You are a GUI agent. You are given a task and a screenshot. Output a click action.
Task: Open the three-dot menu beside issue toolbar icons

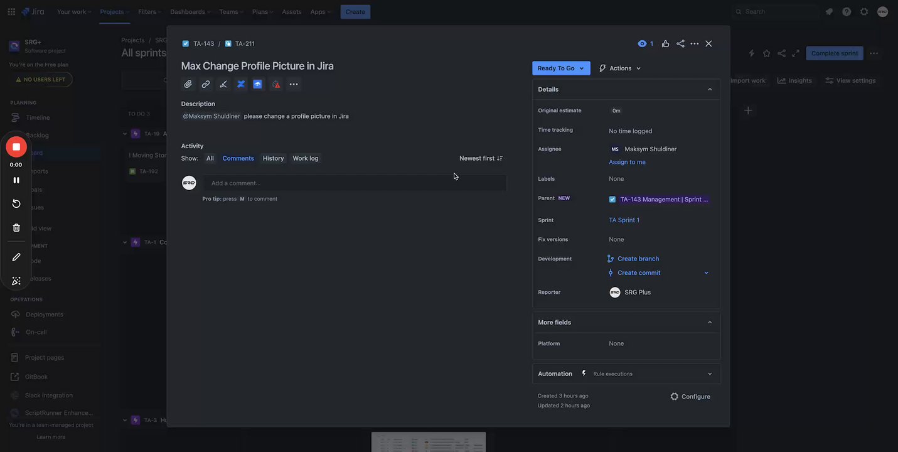click(x=294, y=84)
